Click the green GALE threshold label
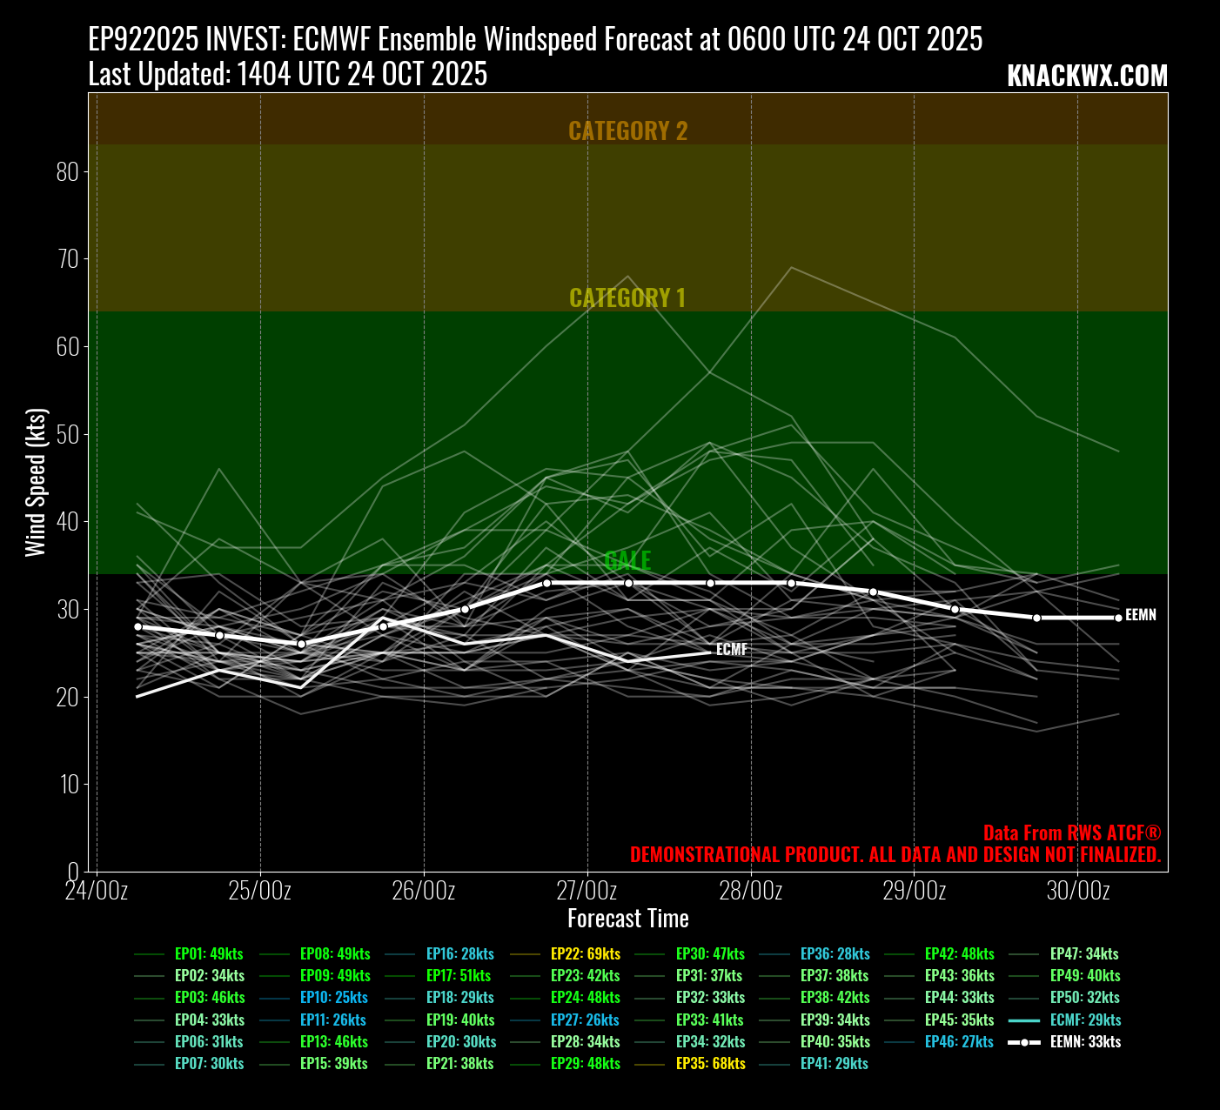 coord(627,560)
